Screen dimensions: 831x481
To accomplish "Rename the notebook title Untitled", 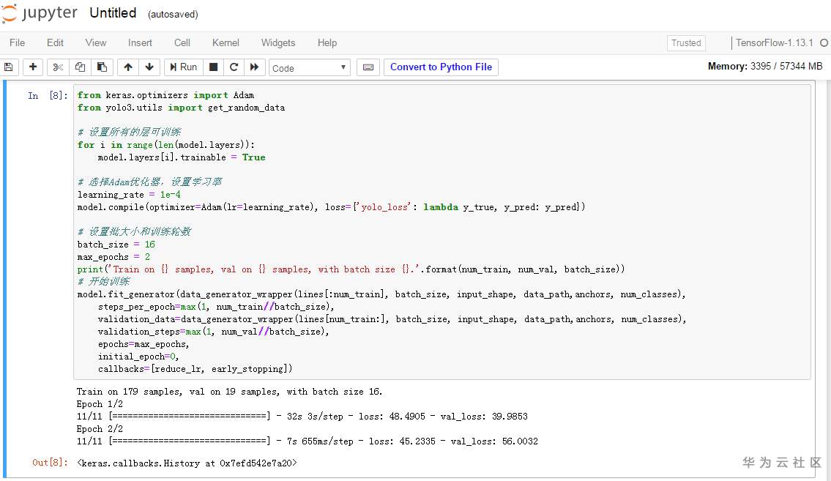I will [x=113, y=13].
